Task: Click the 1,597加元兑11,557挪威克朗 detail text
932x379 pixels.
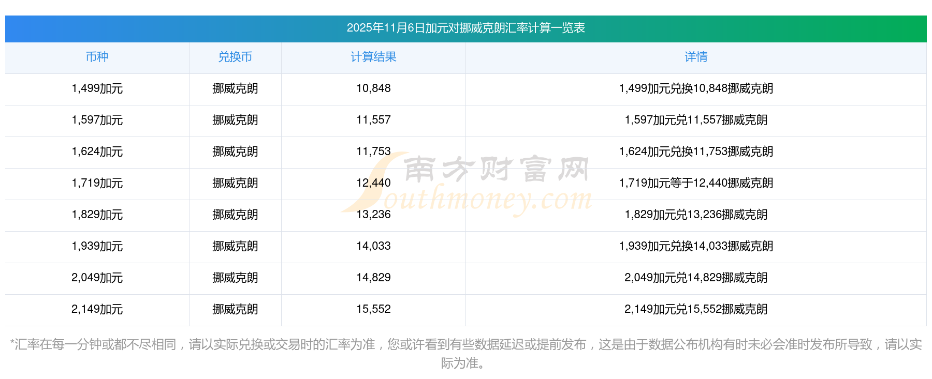Action: 696,120
